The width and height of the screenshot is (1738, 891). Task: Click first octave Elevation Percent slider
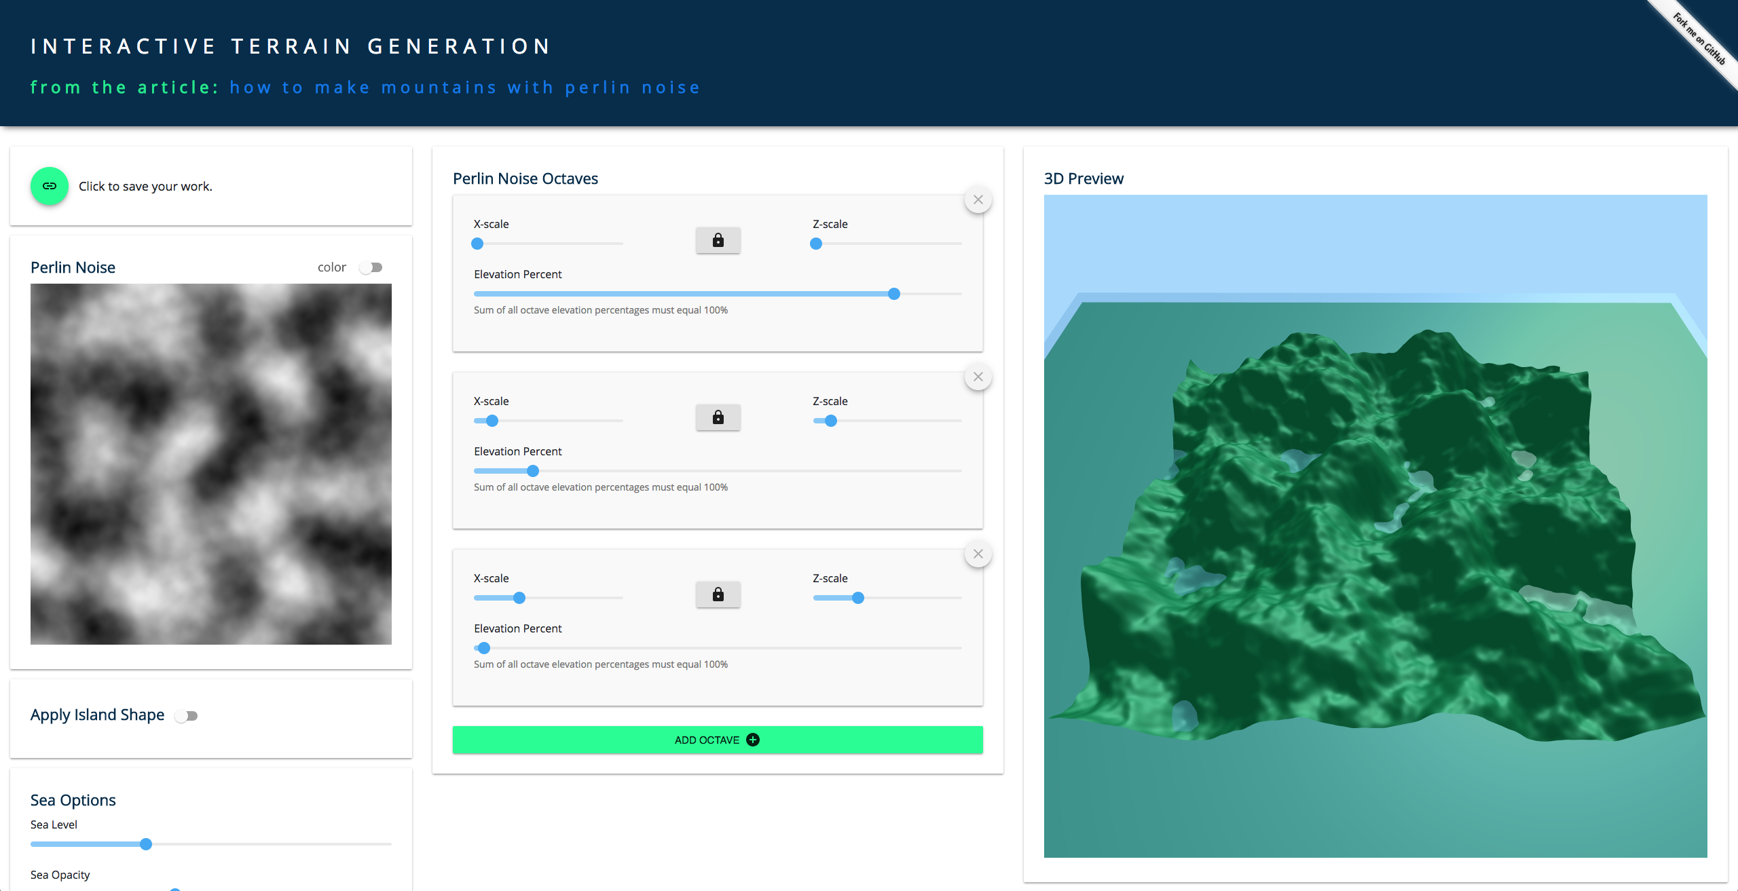click(x=893, y=294)
